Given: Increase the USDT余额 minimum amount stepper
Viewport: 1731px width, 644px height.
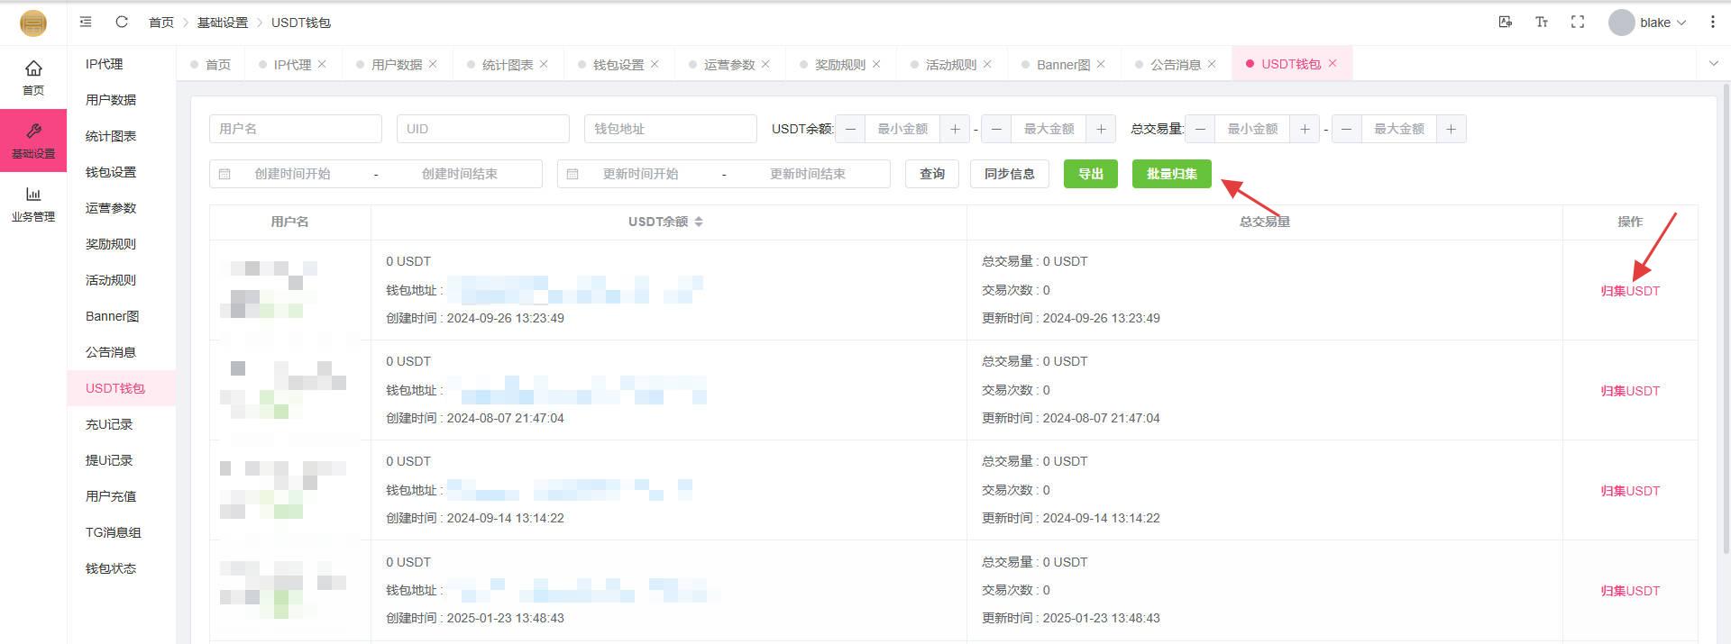Looking at the screenshot, I should point(955,129).
